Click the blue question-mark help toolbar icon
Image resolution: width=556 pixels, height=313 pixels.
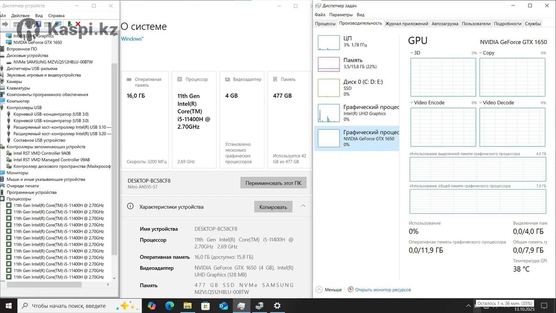point(38,24)
